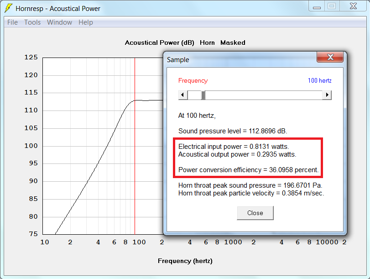Click 'Electrical input power = 0.8131 watts.' line

point(234,147)
